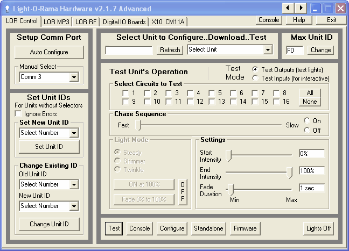Click the Fade Duration 1 sec field
This screenshot has height=251, width=349.
pyautogui.click(x=312, y=188)
